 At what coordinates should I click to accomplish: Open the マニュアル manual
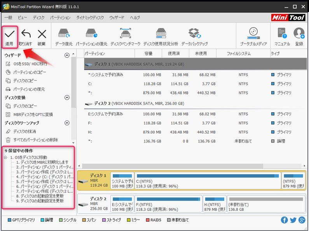point(282,37)
